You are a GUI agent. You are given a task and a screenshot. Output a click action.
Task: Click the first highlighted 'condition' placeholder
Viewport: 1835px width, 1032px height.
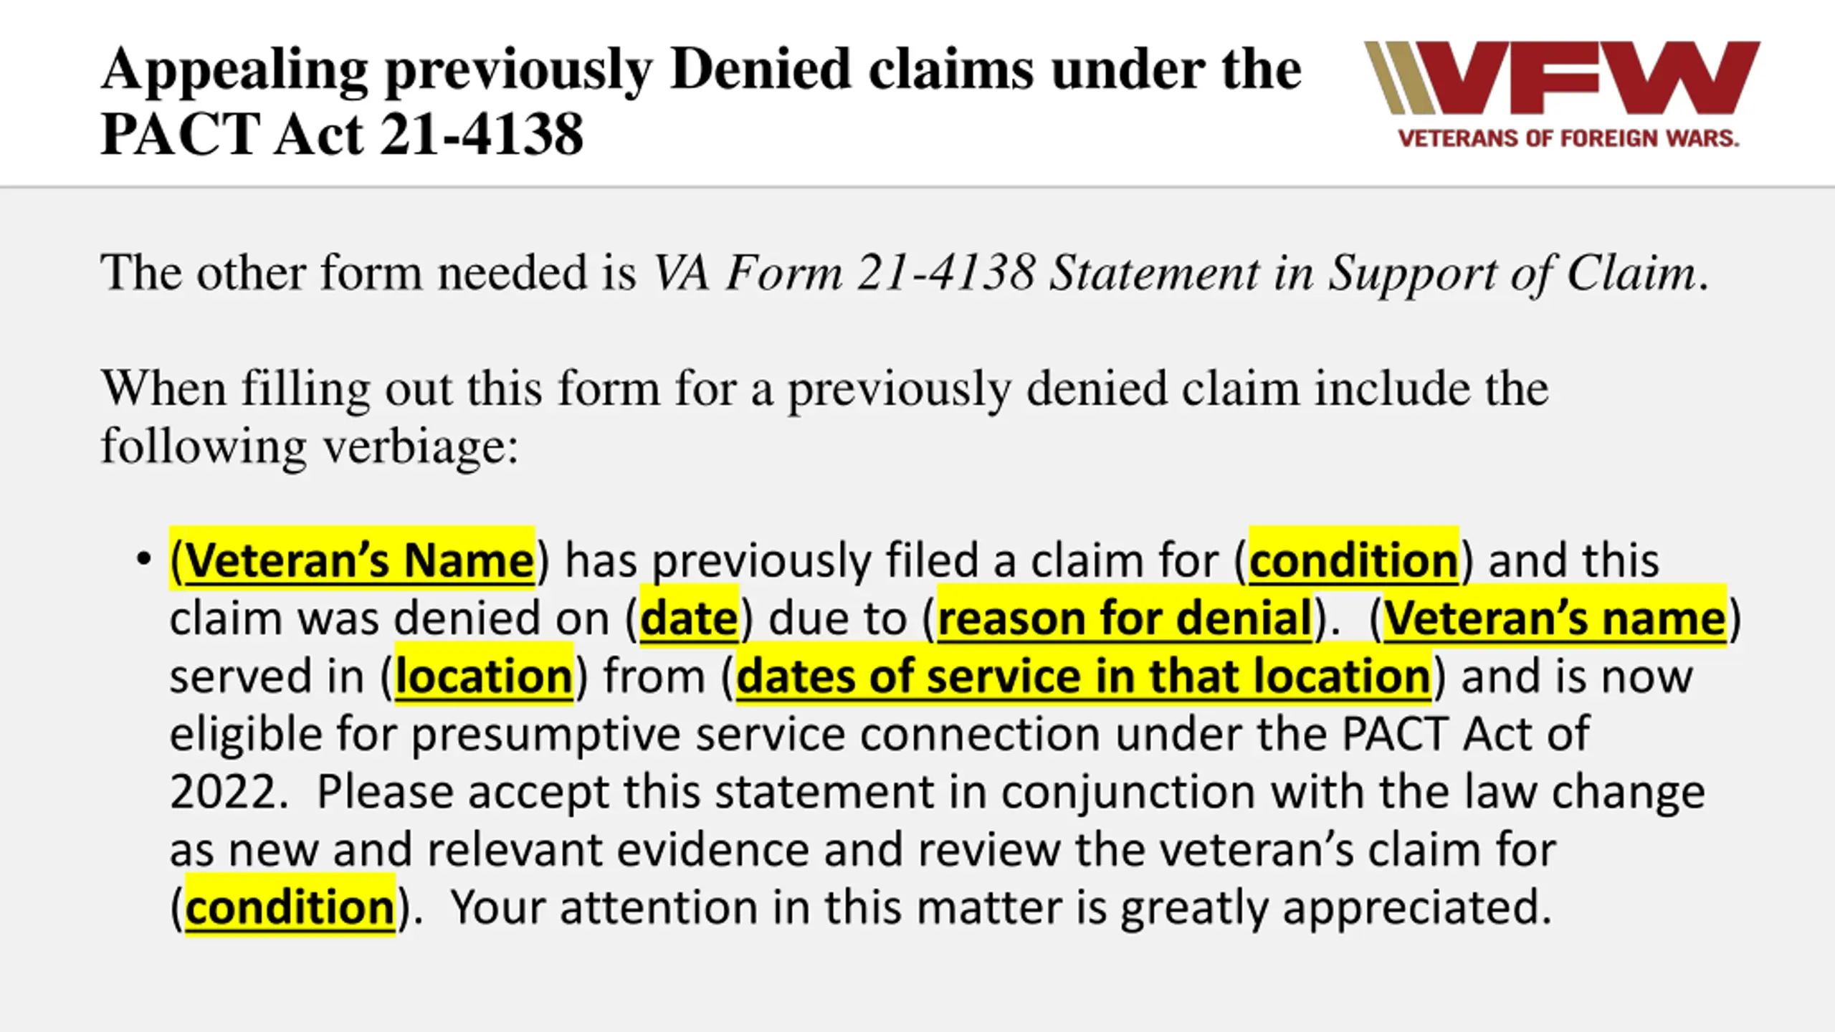click(1353, 560)
